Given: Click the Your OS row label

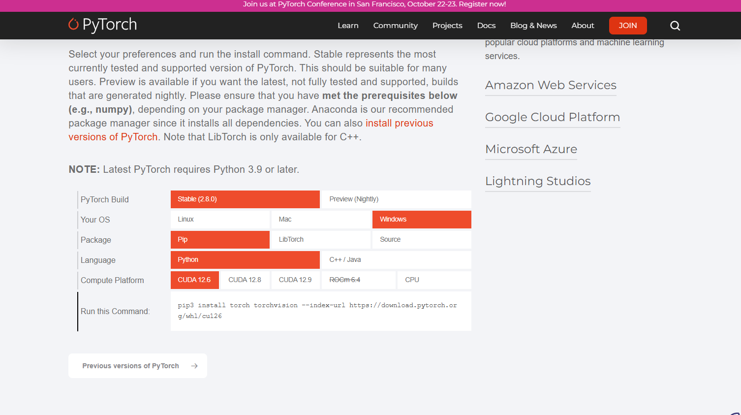Looking at the screenshot, I should (95, 220).
